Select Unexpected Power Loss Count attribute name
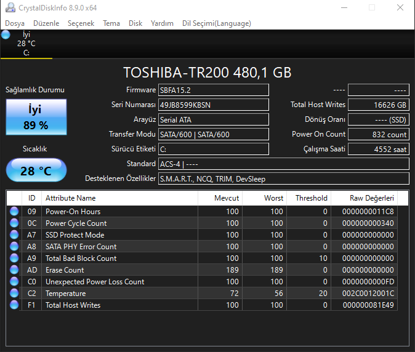This screenshot has height=352, width=415. pos(95,282)
